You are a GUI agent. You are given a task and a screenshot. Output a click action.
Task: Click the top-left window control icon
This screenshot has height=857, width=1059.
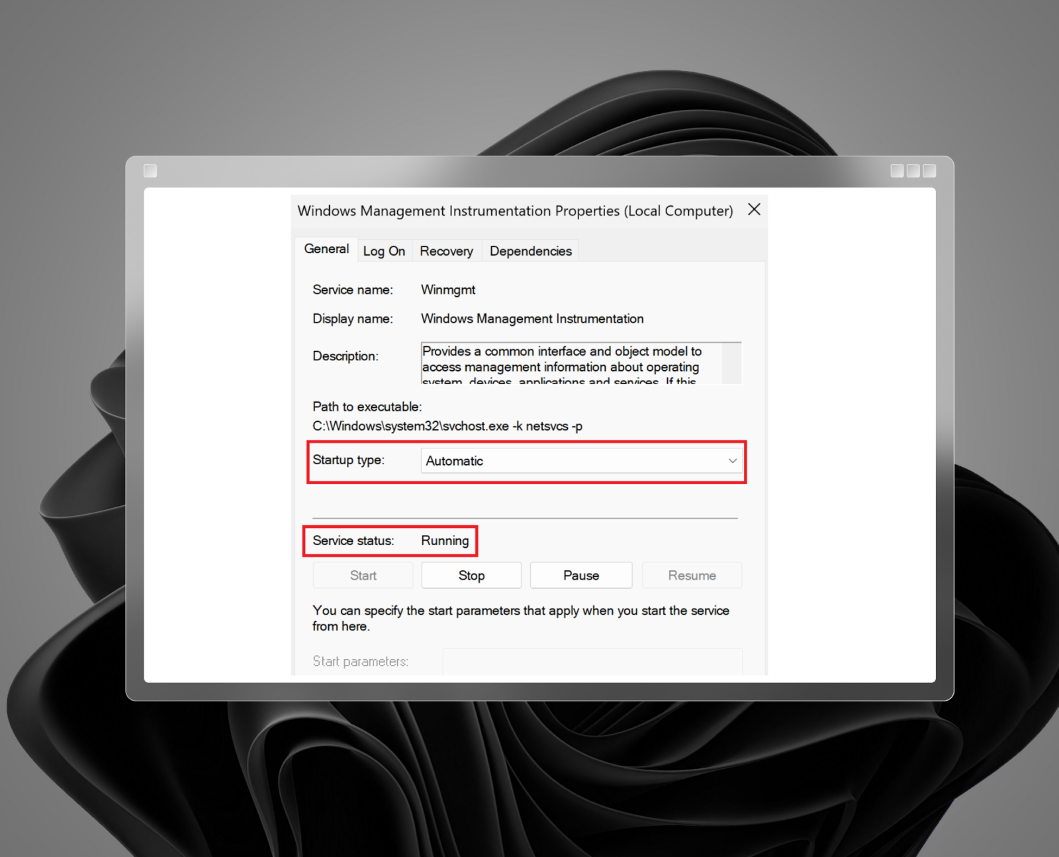tap(150, 170)
